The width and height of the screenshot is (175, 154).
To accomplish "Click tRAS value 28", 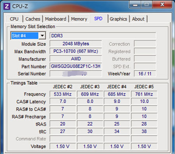I will pyautogui.click(x=144, y=124).
